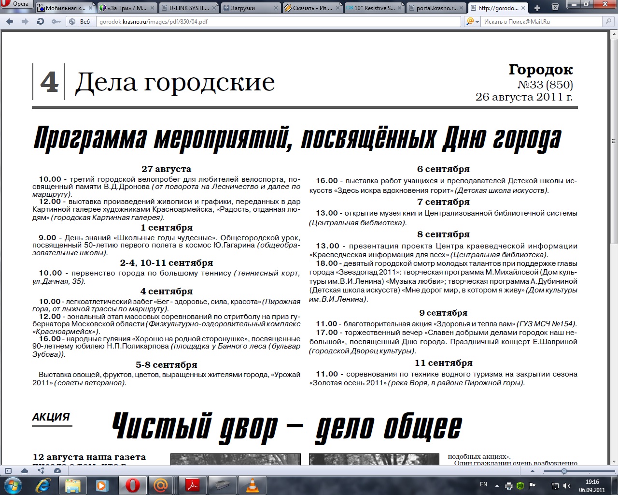Click the green tray icon
This screenshot has height=495, width=618.
tap(520, 485)
